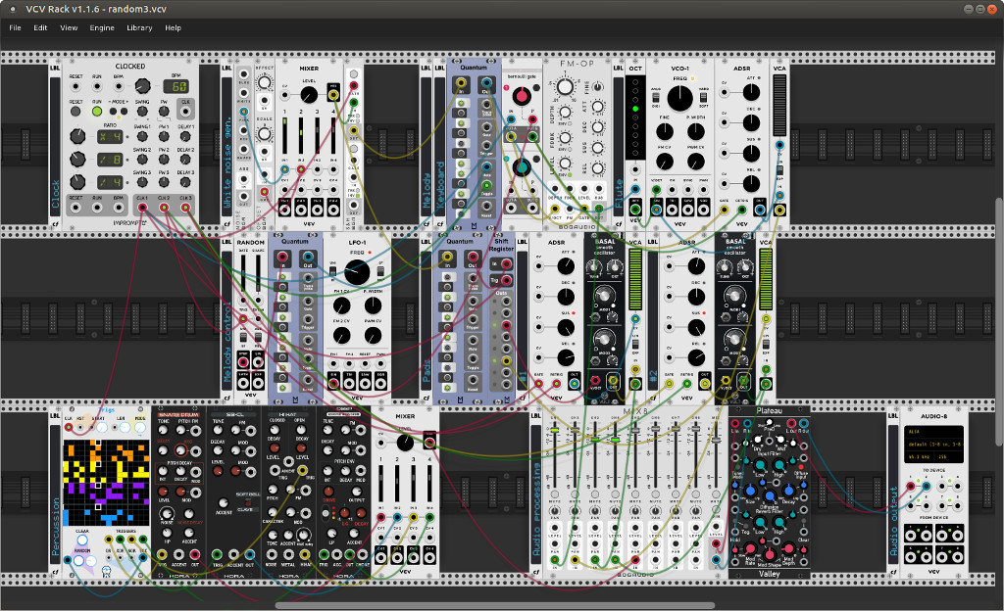Open the Help menu
Screen dimensions: 1004x611
pyautogui.click(x=173, y=28)
